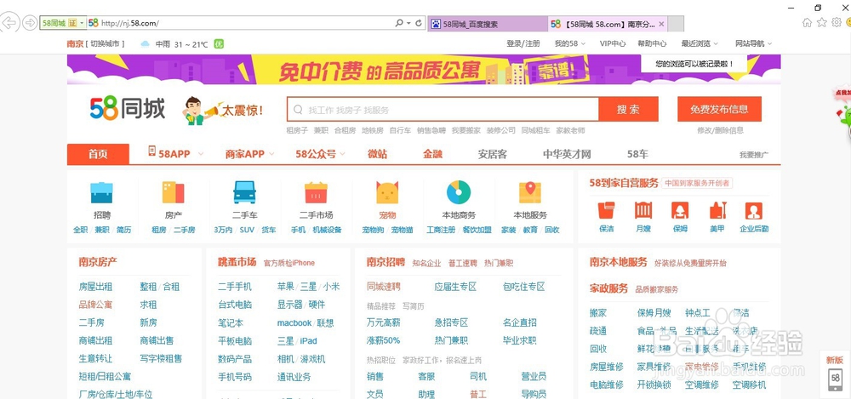Click the phone icon beside 58APP
The image size is (851, 399).
152,151
